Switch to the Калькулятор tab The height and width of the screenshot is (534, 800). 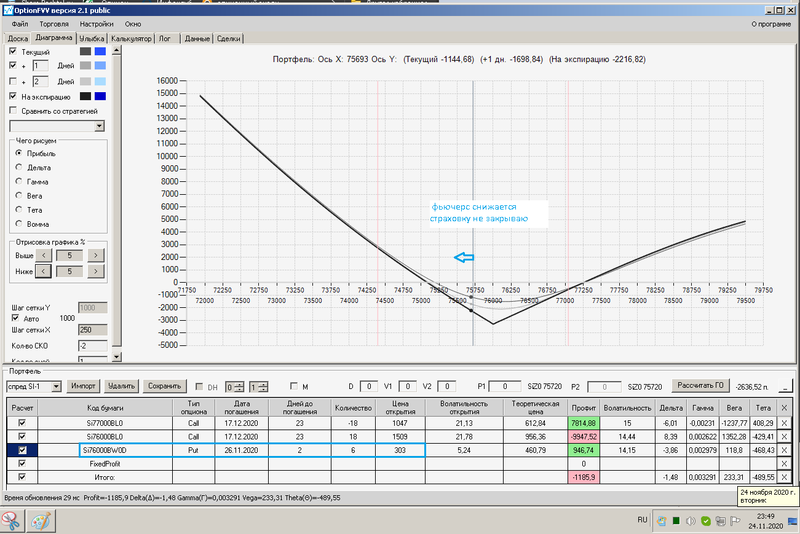[131, 39]
